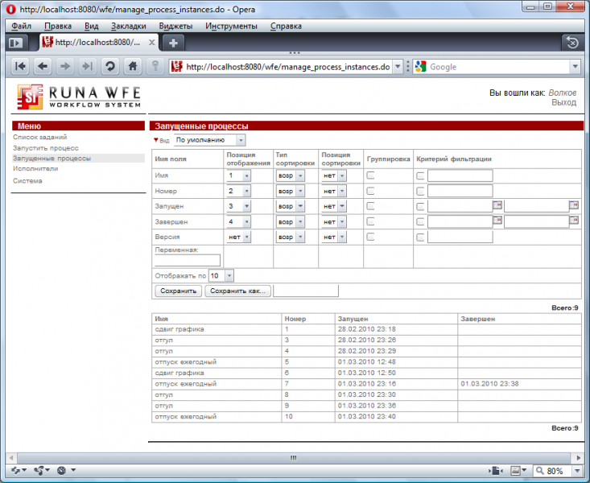
Task: Click the Сохранить как... button
Action: 237,291
